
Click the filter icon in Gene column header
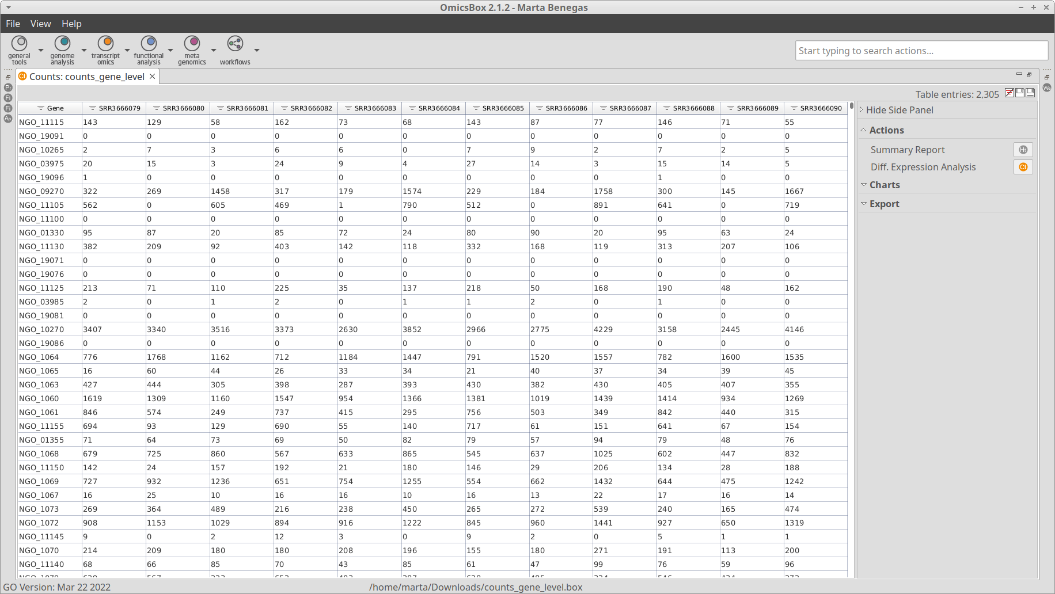[x=41, y=108]
